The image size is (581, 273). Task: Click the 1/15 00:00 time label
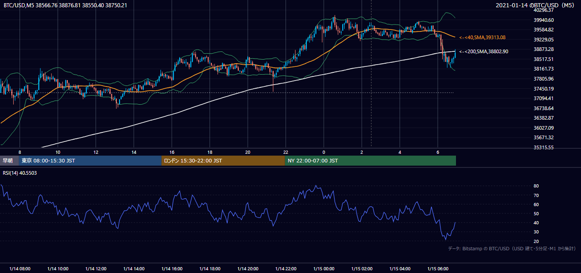tap(324, 268)
